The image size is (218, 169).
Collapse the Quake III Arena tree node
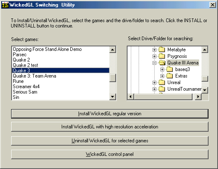pos(154,63)
